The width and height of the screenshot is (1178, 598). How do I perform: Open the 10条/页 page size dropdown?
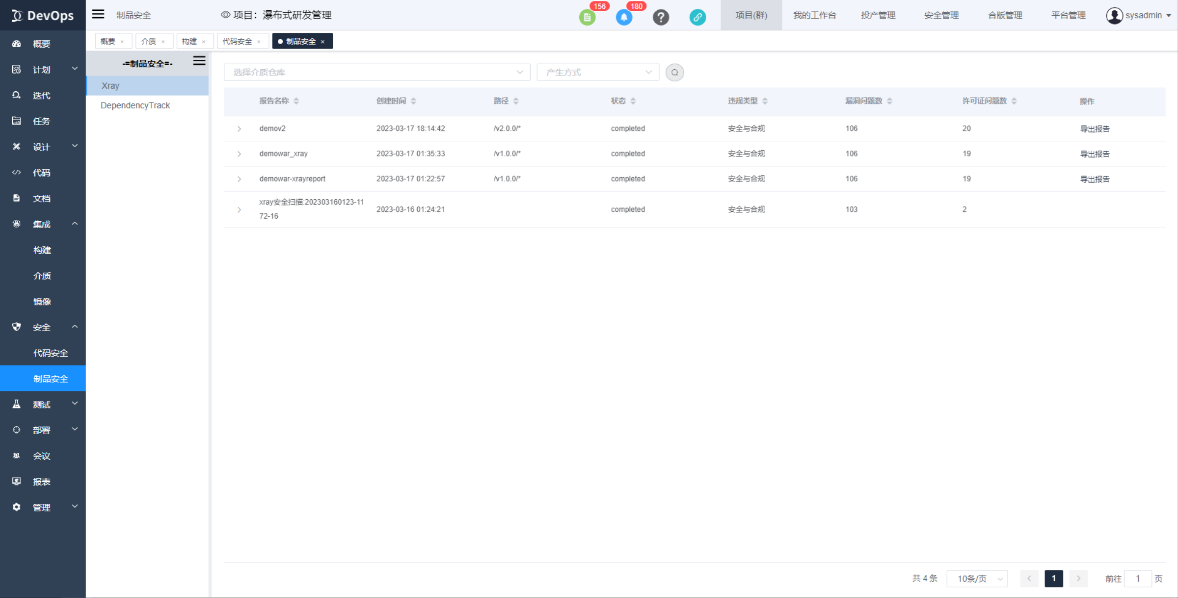(x=977, y=578)
